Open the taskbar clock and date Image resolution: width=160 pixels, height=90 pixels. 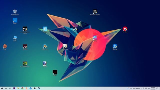(x=153, y=88)
